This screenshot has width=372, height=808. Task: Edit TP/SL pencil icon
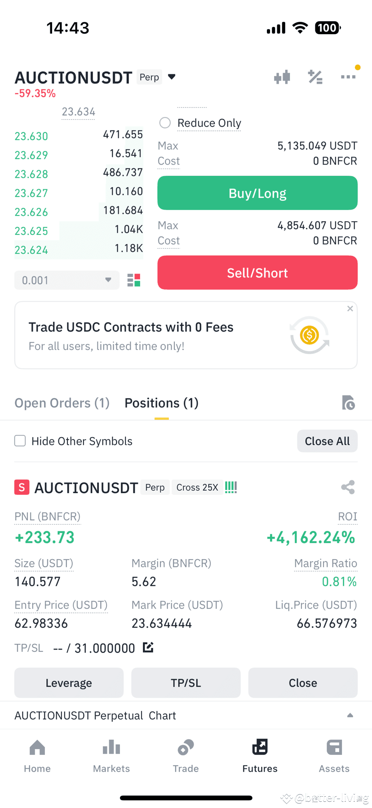(148, 647)
